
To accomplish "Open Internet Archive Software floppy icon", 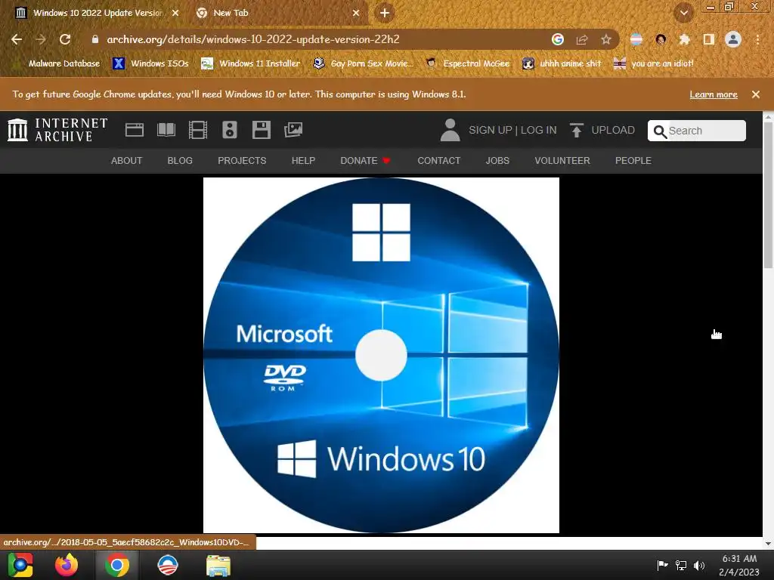I will pos(261,130).
